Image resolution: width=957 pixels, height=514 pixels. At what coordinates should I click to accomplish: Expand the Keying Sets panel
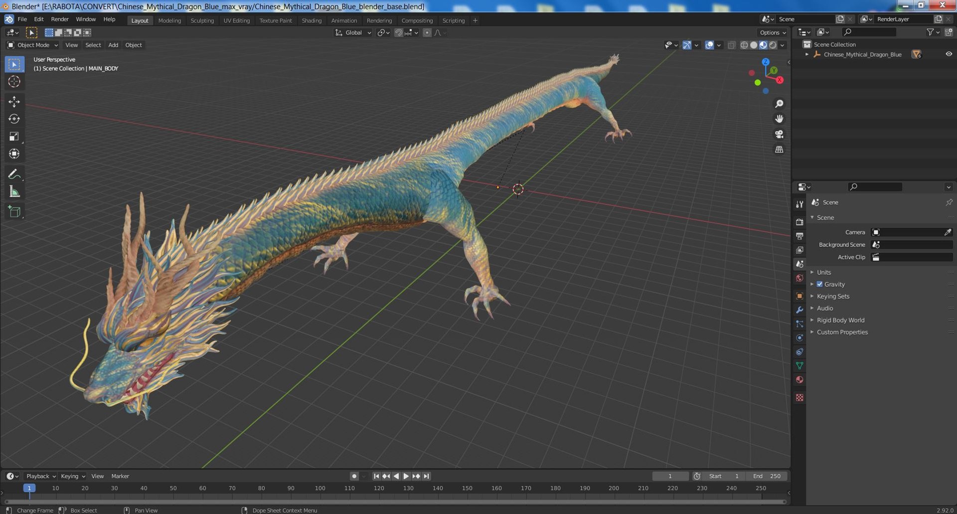click(832, 296)
